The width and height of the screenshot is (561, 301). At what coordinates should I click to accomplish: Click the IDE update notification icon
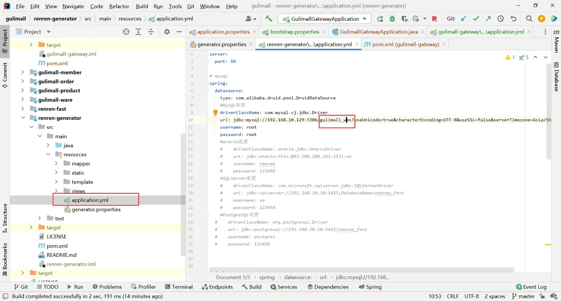[x=541, y=18]
